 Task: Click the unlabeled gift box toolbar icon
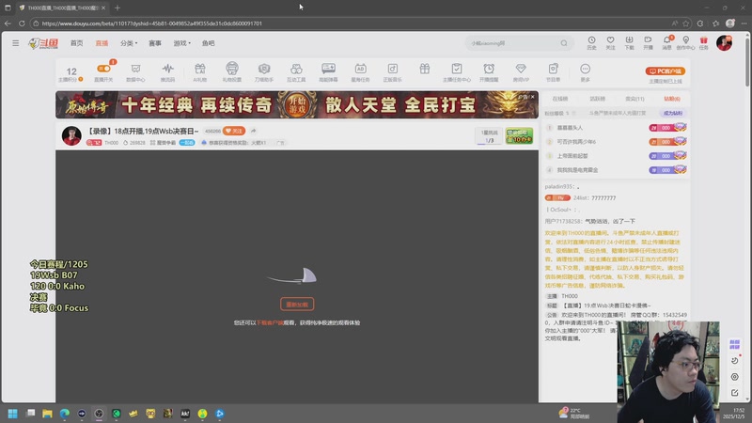tap(425, 69)
